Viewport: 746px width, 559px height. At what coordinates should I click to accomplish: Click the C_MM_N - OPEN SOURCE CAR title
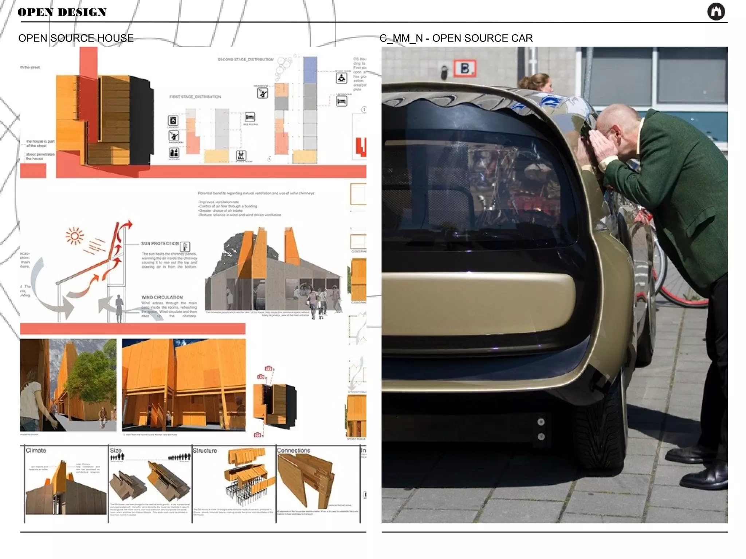click(x=456, y=38)
